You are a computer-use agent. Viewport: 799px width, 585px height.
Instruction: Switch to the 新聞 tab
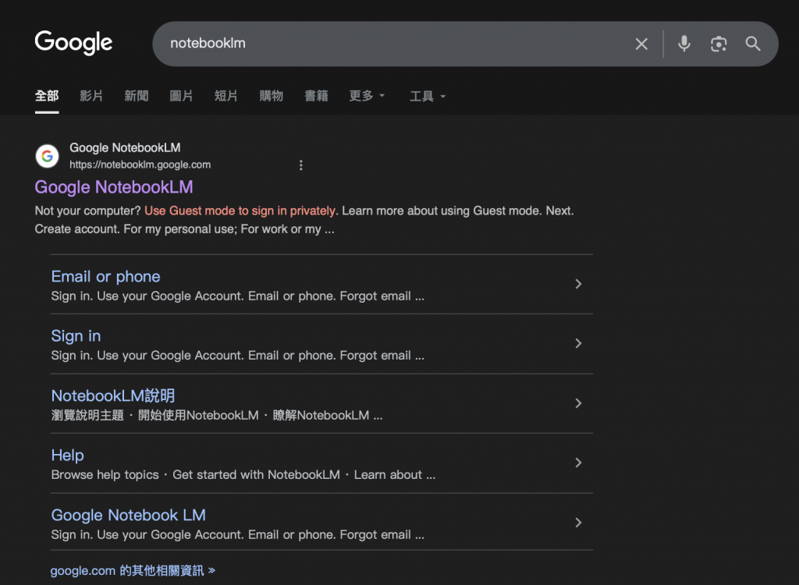click(x=136, y=96)
